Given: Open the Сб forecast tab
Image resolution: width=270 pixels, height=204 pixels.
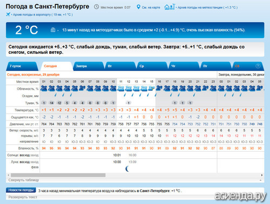Looking at the screenshot, I should click(x=248, y=66).
